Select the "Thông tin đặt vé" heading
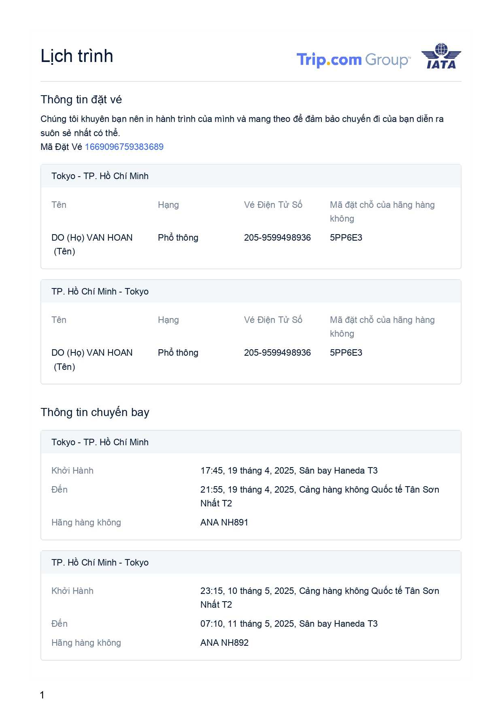Screen dimensions: 502x711 coord(81,100)
